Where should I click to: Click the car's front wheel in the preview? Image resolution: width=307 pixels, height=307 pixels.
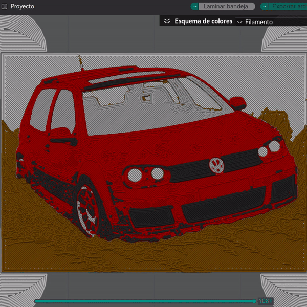(89, 211)
